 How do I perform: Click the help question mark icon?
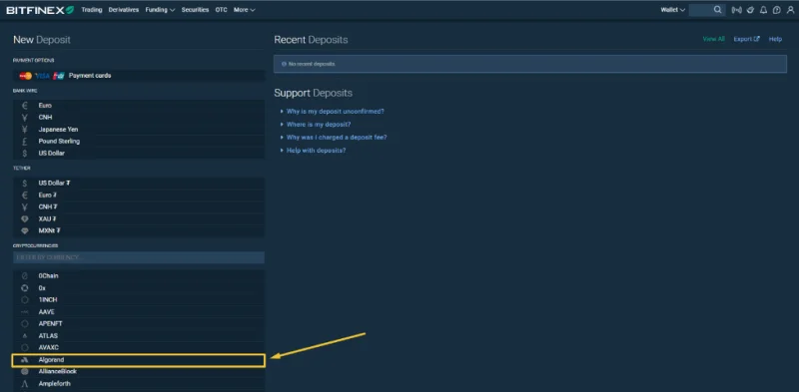pyautogui.click(x=777, y=10)
